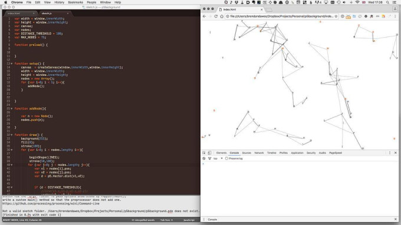Click the DevTools inspect element icon
Screen dimensions: 401x225
point(204,153)
